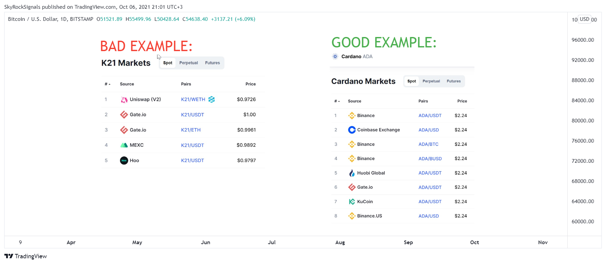
Task: Click the Coinbase Exchange logo
Action: pyautogui.click(x=352, y=130)
